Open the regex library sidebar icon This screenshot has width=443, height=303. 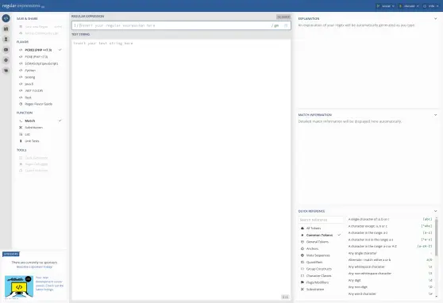point(6,29)
